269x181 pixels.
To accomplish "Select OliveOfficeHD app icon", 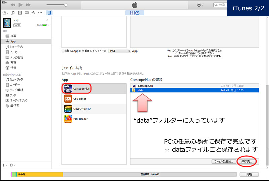I will [x=68, y=109].
